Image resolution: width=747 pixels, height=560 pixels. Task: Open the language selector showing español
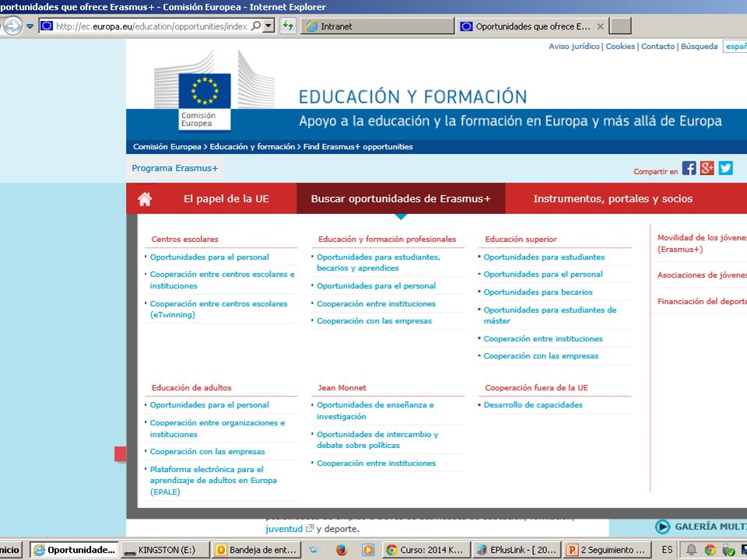coord(735,46)
